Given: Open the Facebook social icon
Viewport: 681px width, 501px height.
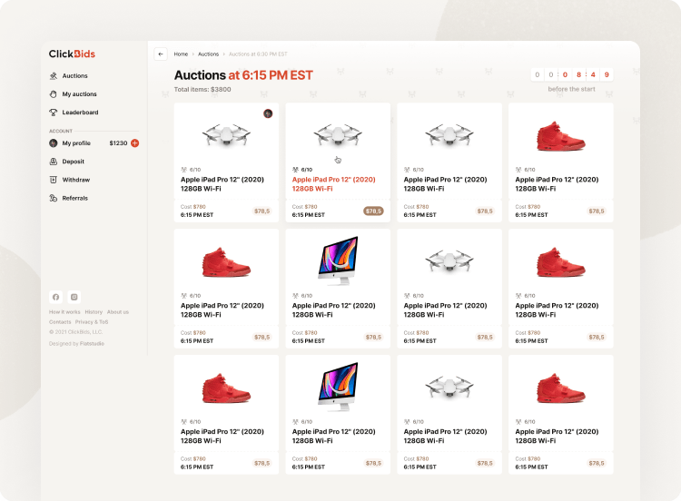Looking at the screenshot, I should [x=55, y=297].
